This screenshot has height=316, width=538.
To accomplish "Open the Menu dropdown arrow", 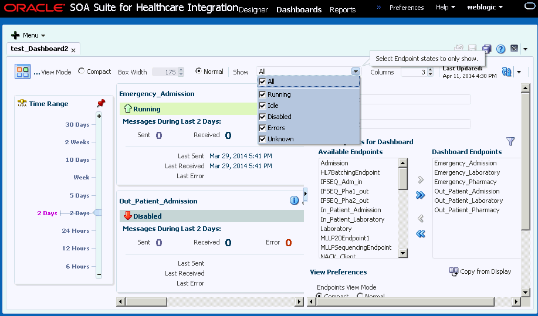I will (43, 35).
